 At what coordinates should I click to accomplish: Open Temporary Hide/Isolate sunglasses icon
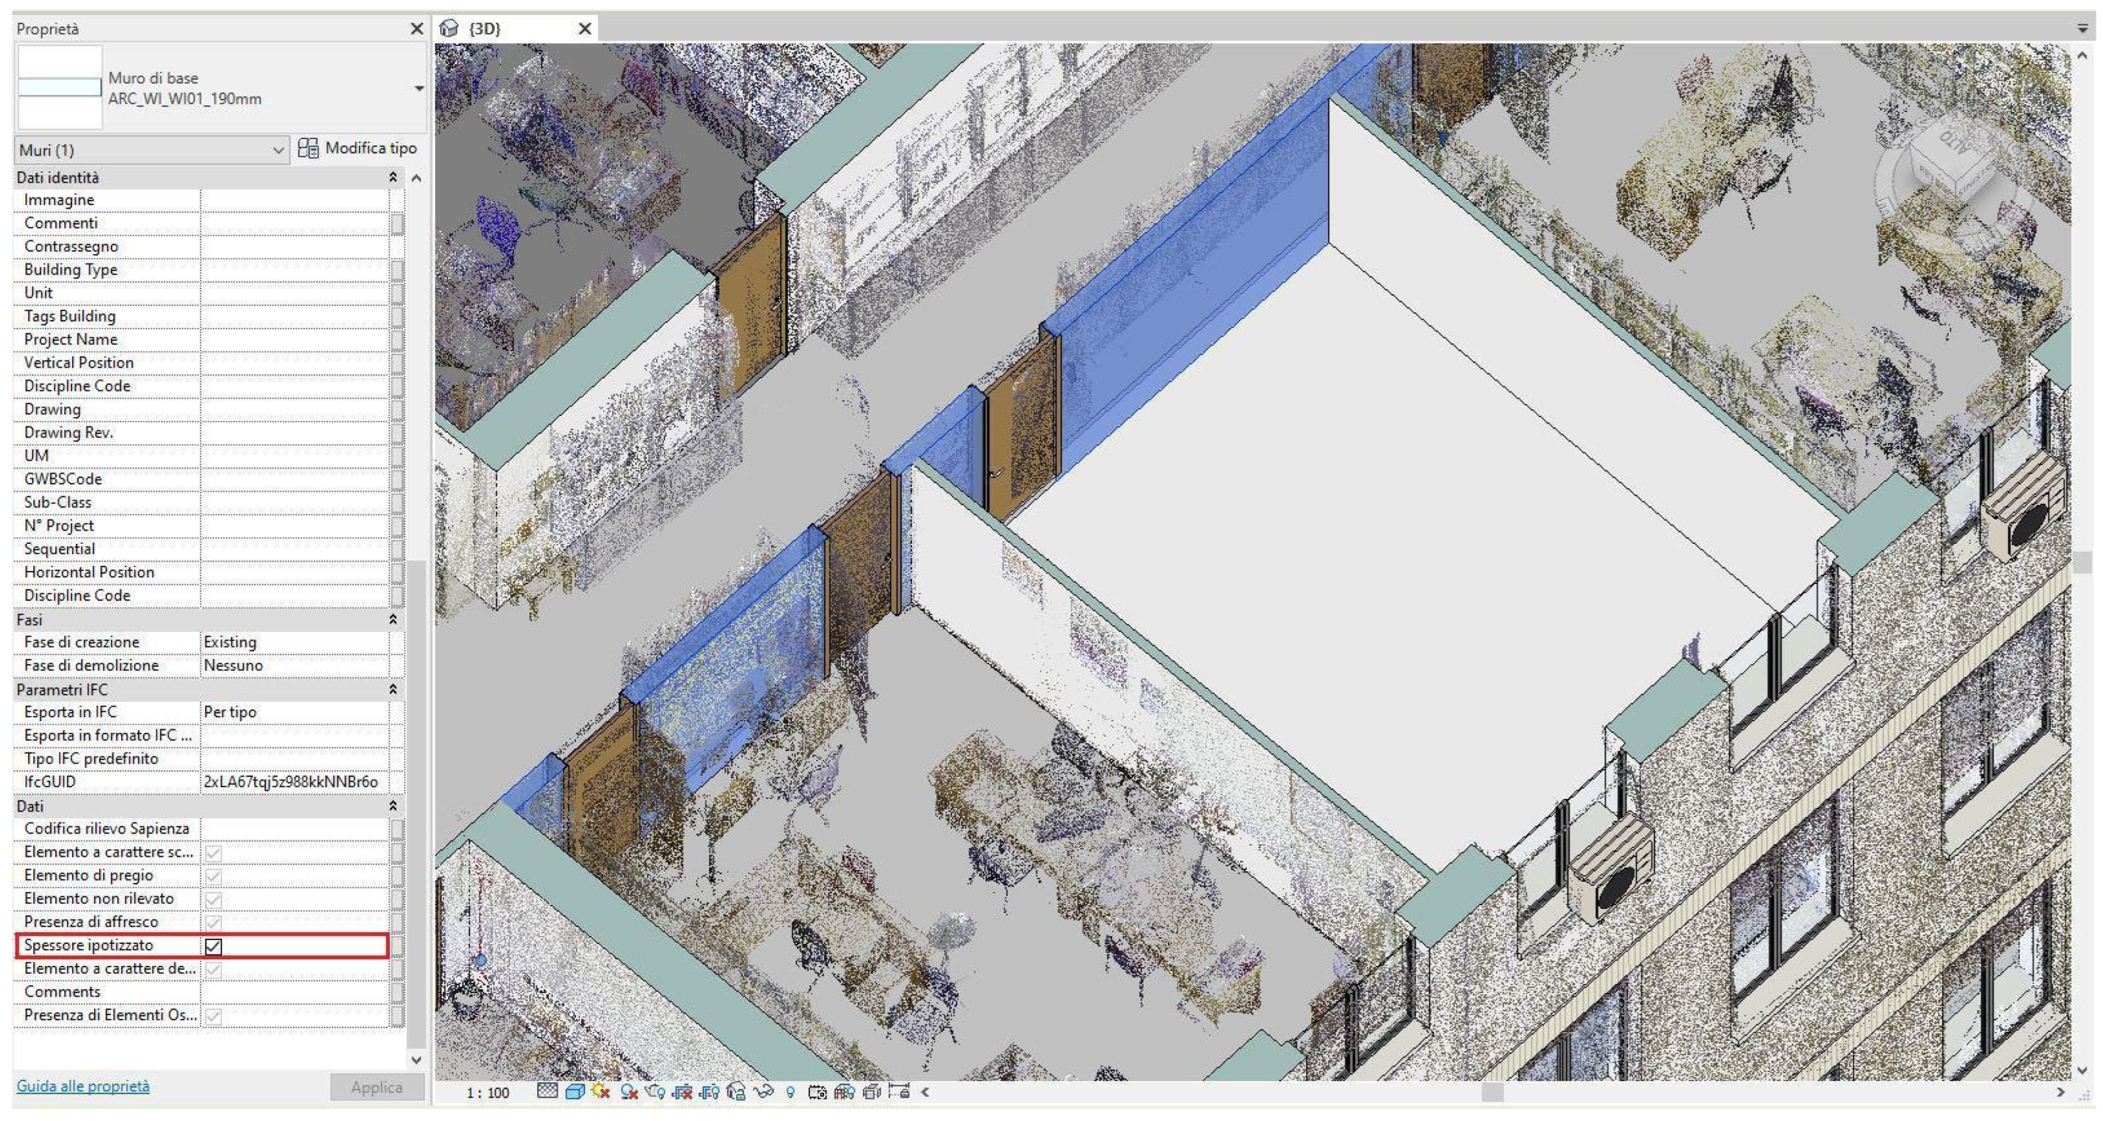click(764, 1091)
